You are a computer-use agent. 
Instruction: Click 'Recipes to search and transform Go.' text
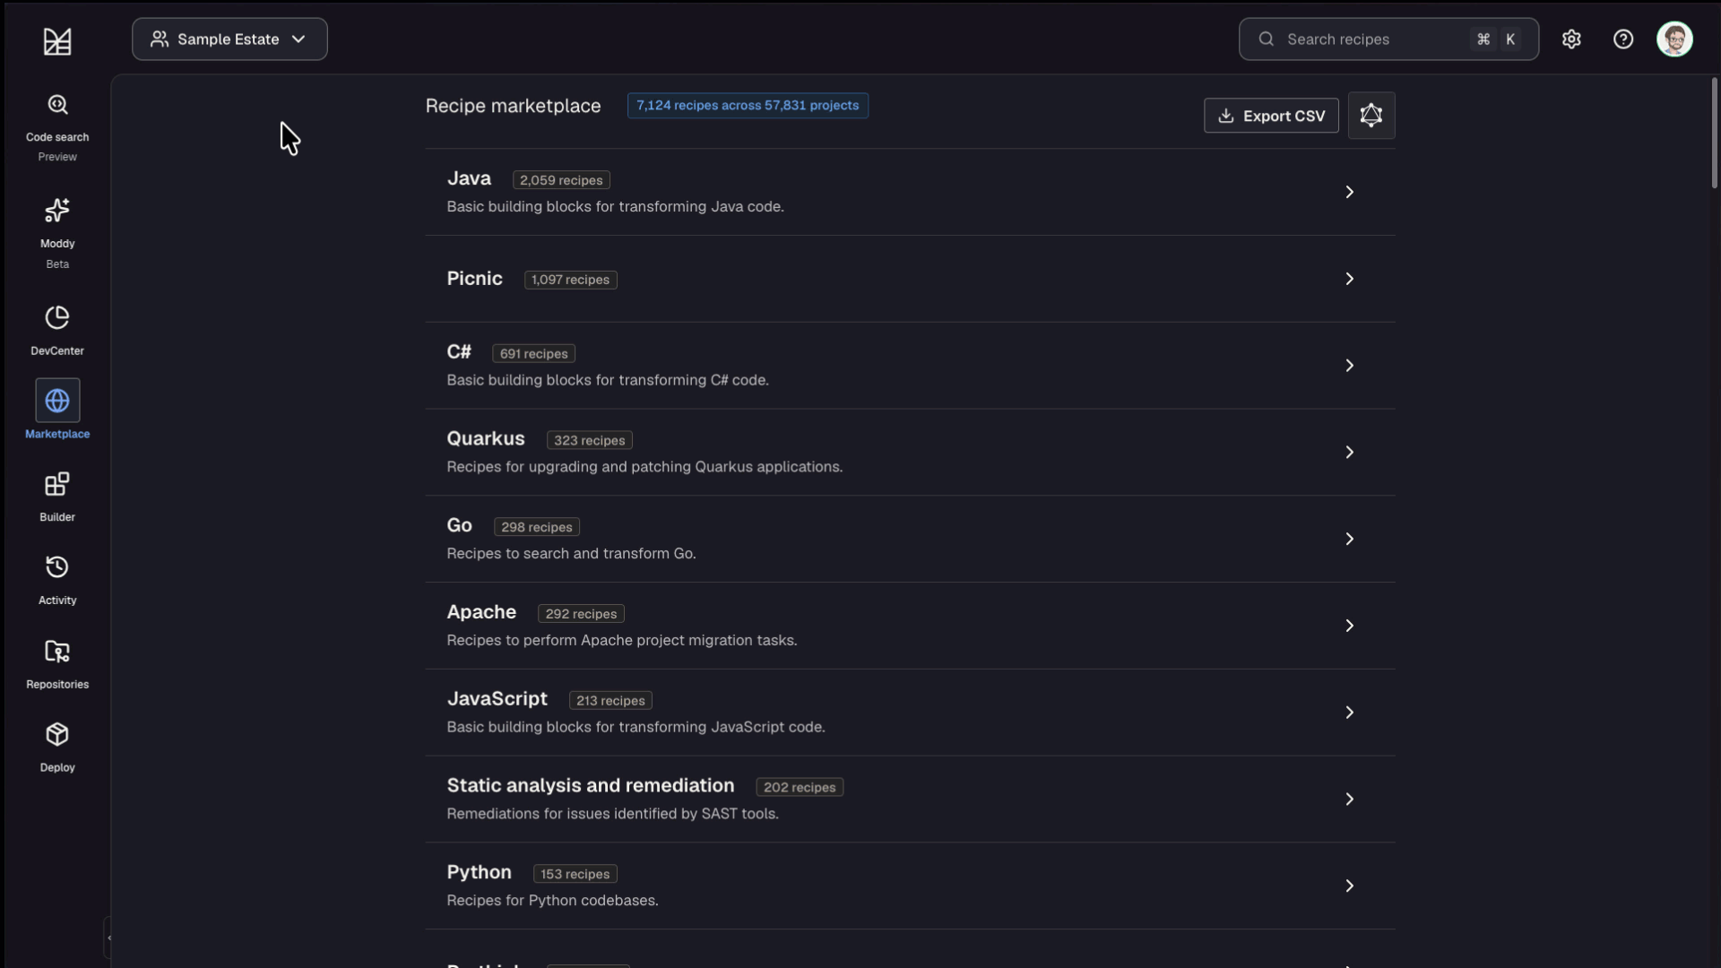click(x=571, y=554)
